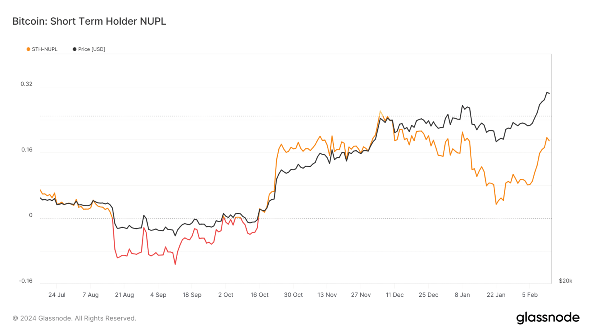
Task: Click the $20k price axis label
Action: click(565, 281)
